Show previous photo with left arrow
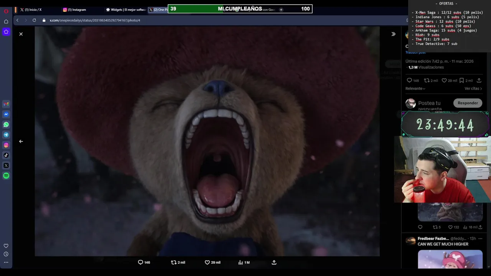Screen dimensions: 491x276 [21, 141]
